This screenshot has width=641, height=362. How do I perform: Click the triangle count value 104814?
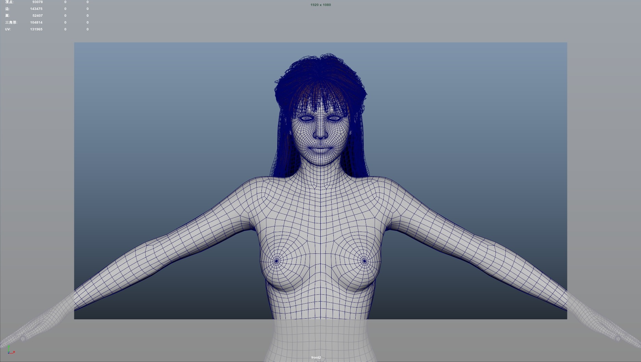36,23
